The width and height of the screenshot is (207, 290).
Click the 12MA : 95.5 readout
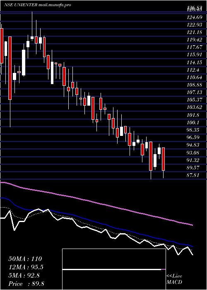pyautogui.click(x=27, y=267)
